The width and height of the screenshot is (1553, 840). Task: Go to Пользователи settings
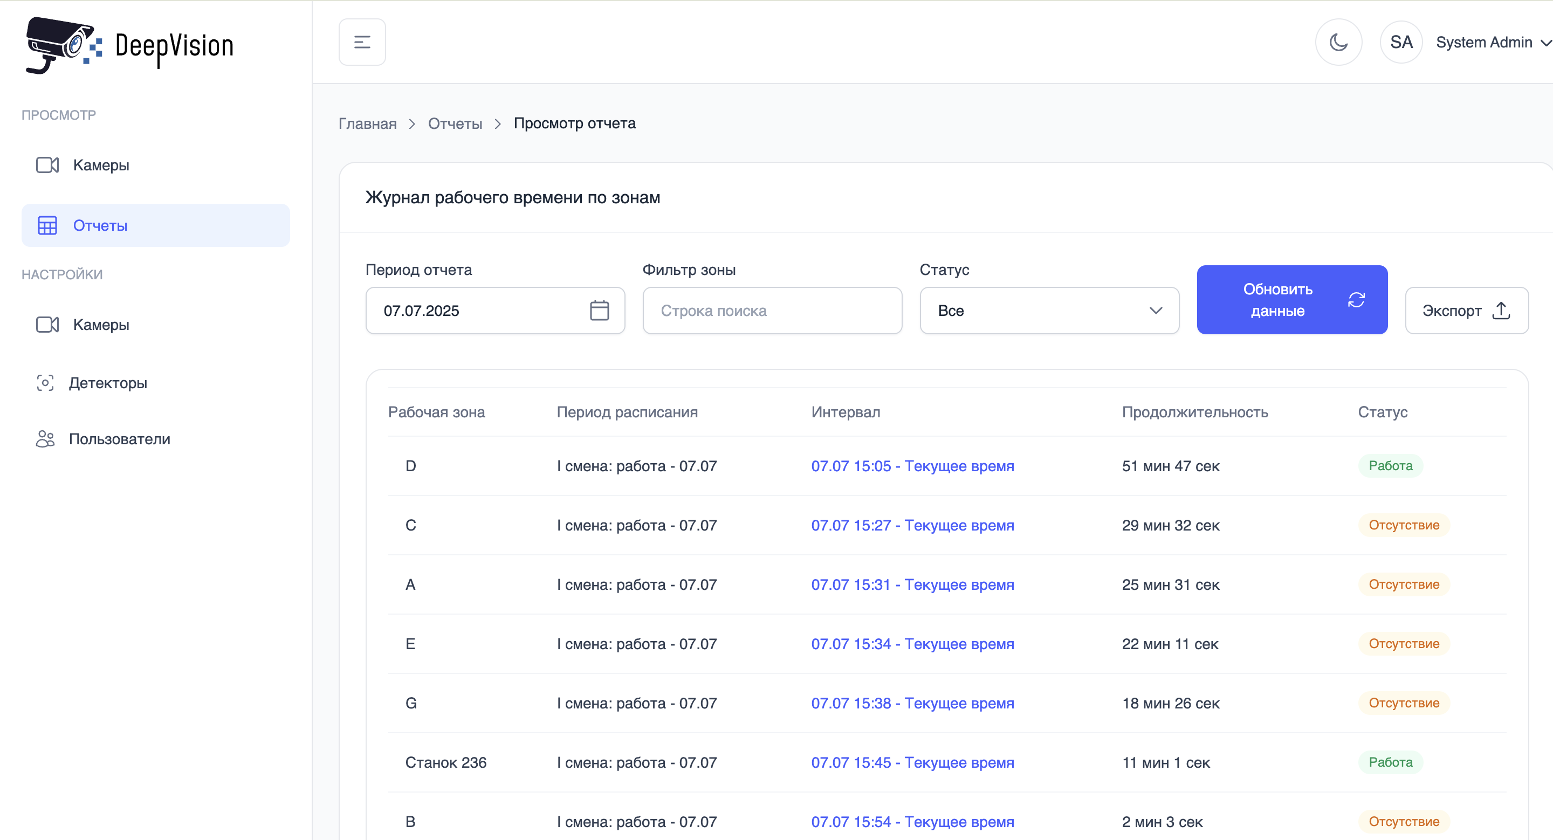pyautogui.click(x=155, y=439)
